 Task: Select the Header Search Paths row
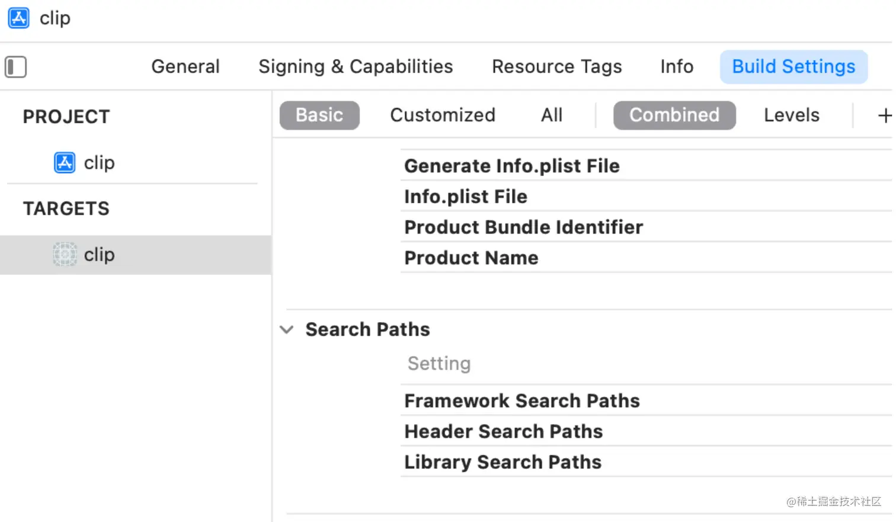[503, 431]
